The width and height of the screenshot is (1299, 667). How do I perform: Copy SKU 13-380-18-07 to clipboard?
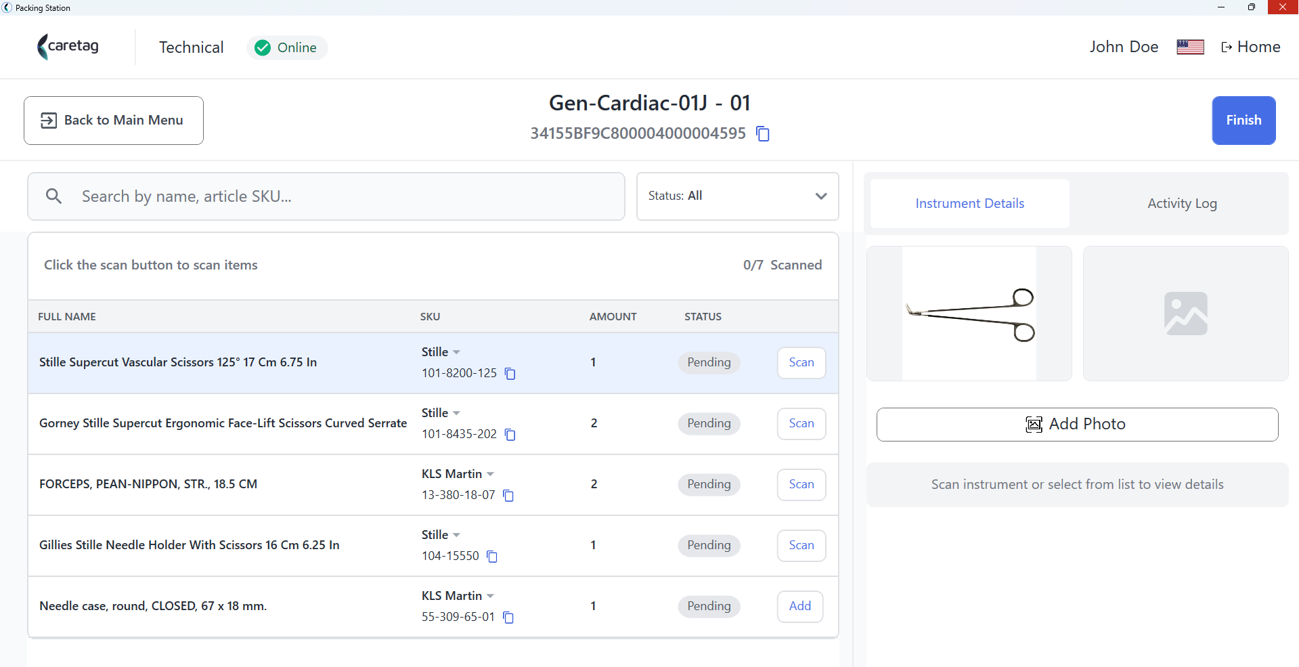508,496
